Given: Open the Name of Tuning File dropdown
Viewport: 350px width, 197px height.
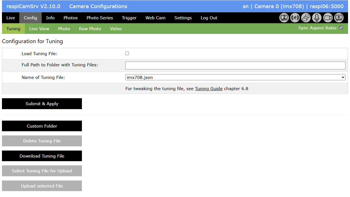Looking at the screenshot, I should (x=235, y=78).
